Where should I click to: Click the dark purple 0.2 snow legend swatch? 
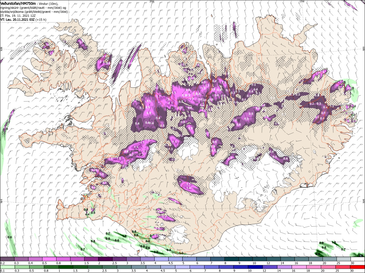(7, 259)
